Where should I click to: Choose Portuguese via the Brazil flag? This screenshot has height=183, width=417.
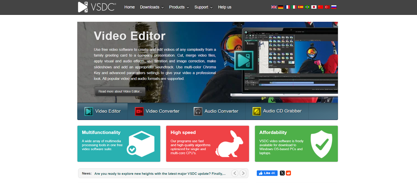307,7
